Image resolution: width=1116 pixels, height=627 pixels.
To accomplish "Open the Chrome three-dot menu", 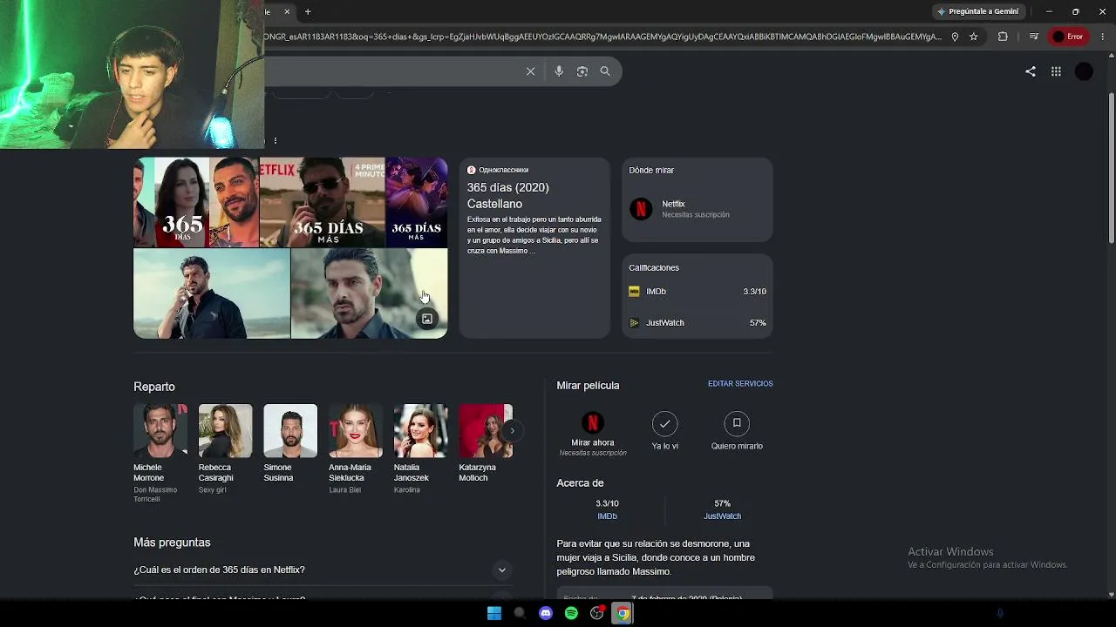I will click(1103, 37).
